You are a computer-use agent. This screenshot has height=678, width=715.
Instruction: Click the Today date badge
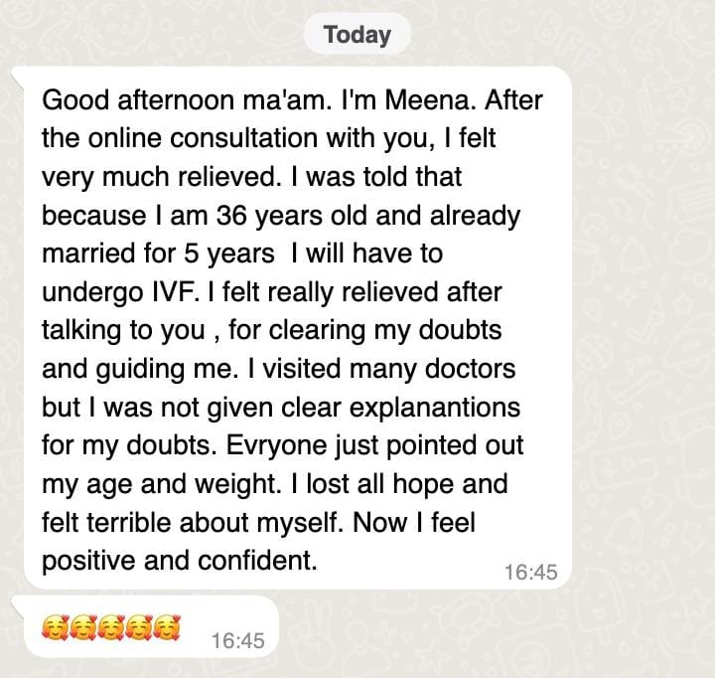357,34
